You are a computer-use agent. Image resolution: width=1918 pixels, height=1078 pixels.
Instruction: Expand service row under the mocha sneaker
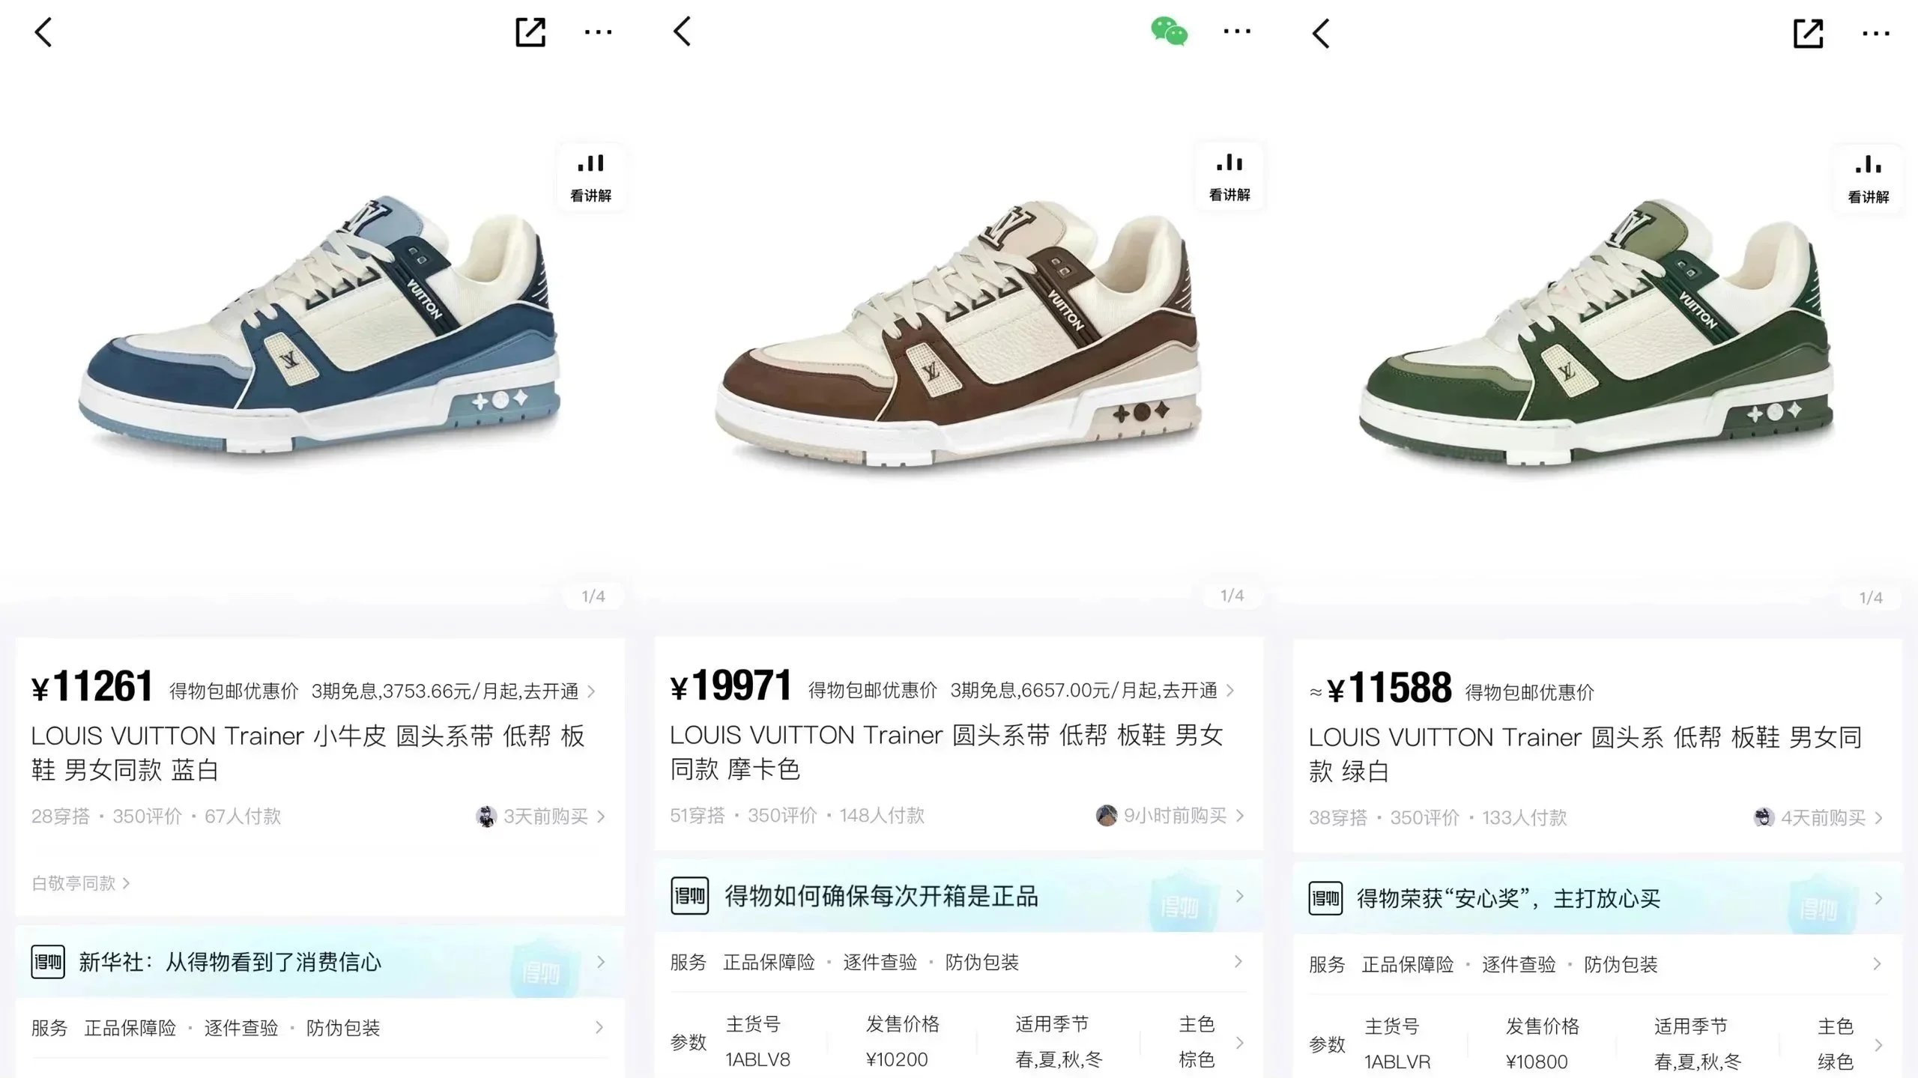958,962
